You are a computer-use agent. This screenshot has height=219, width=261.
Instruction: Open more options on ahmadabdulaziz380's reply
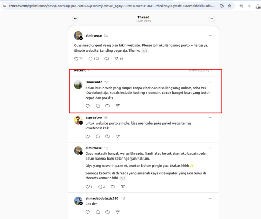(x=211, y=198)
